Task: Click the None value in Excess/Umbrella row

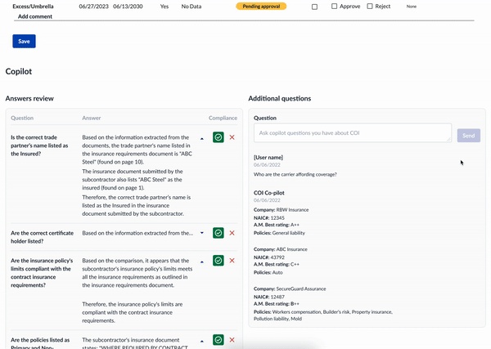Action: coord(412,7)
